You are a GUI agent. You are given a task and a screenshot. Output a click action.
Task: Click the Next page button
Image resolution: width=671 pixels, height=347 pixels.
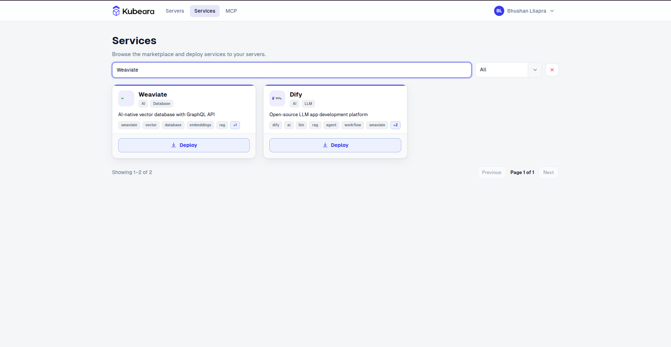pos(548,173)
